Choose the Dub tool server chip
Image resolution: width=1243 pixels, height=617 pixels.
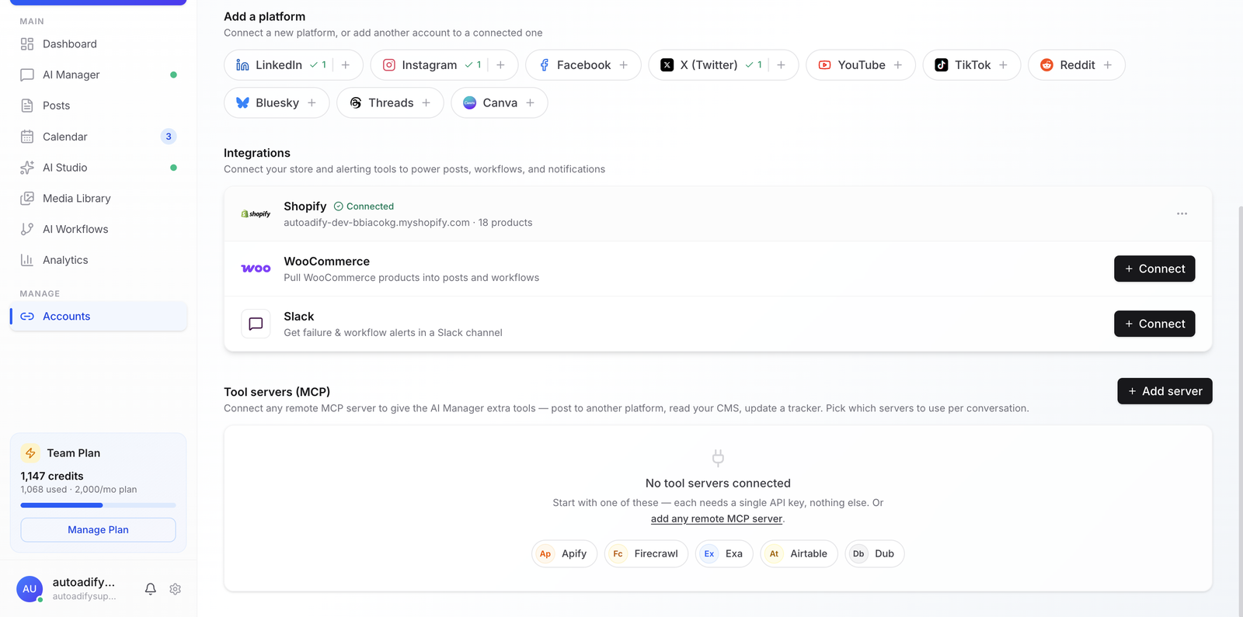coord(875,554)
